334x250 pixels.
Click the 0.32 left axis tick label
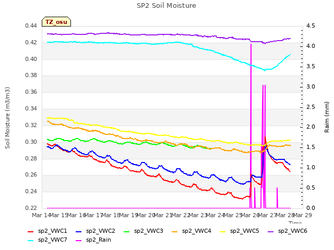31,125
